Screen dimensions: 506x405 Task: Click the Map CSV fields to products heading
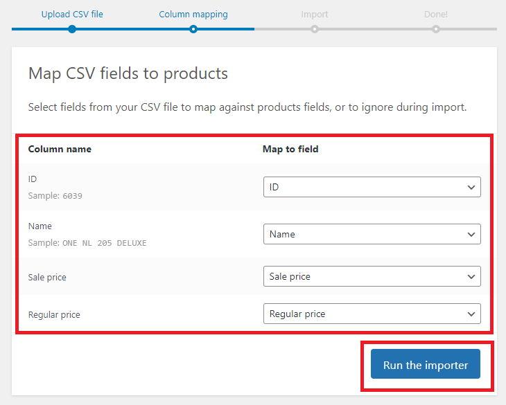128,74
